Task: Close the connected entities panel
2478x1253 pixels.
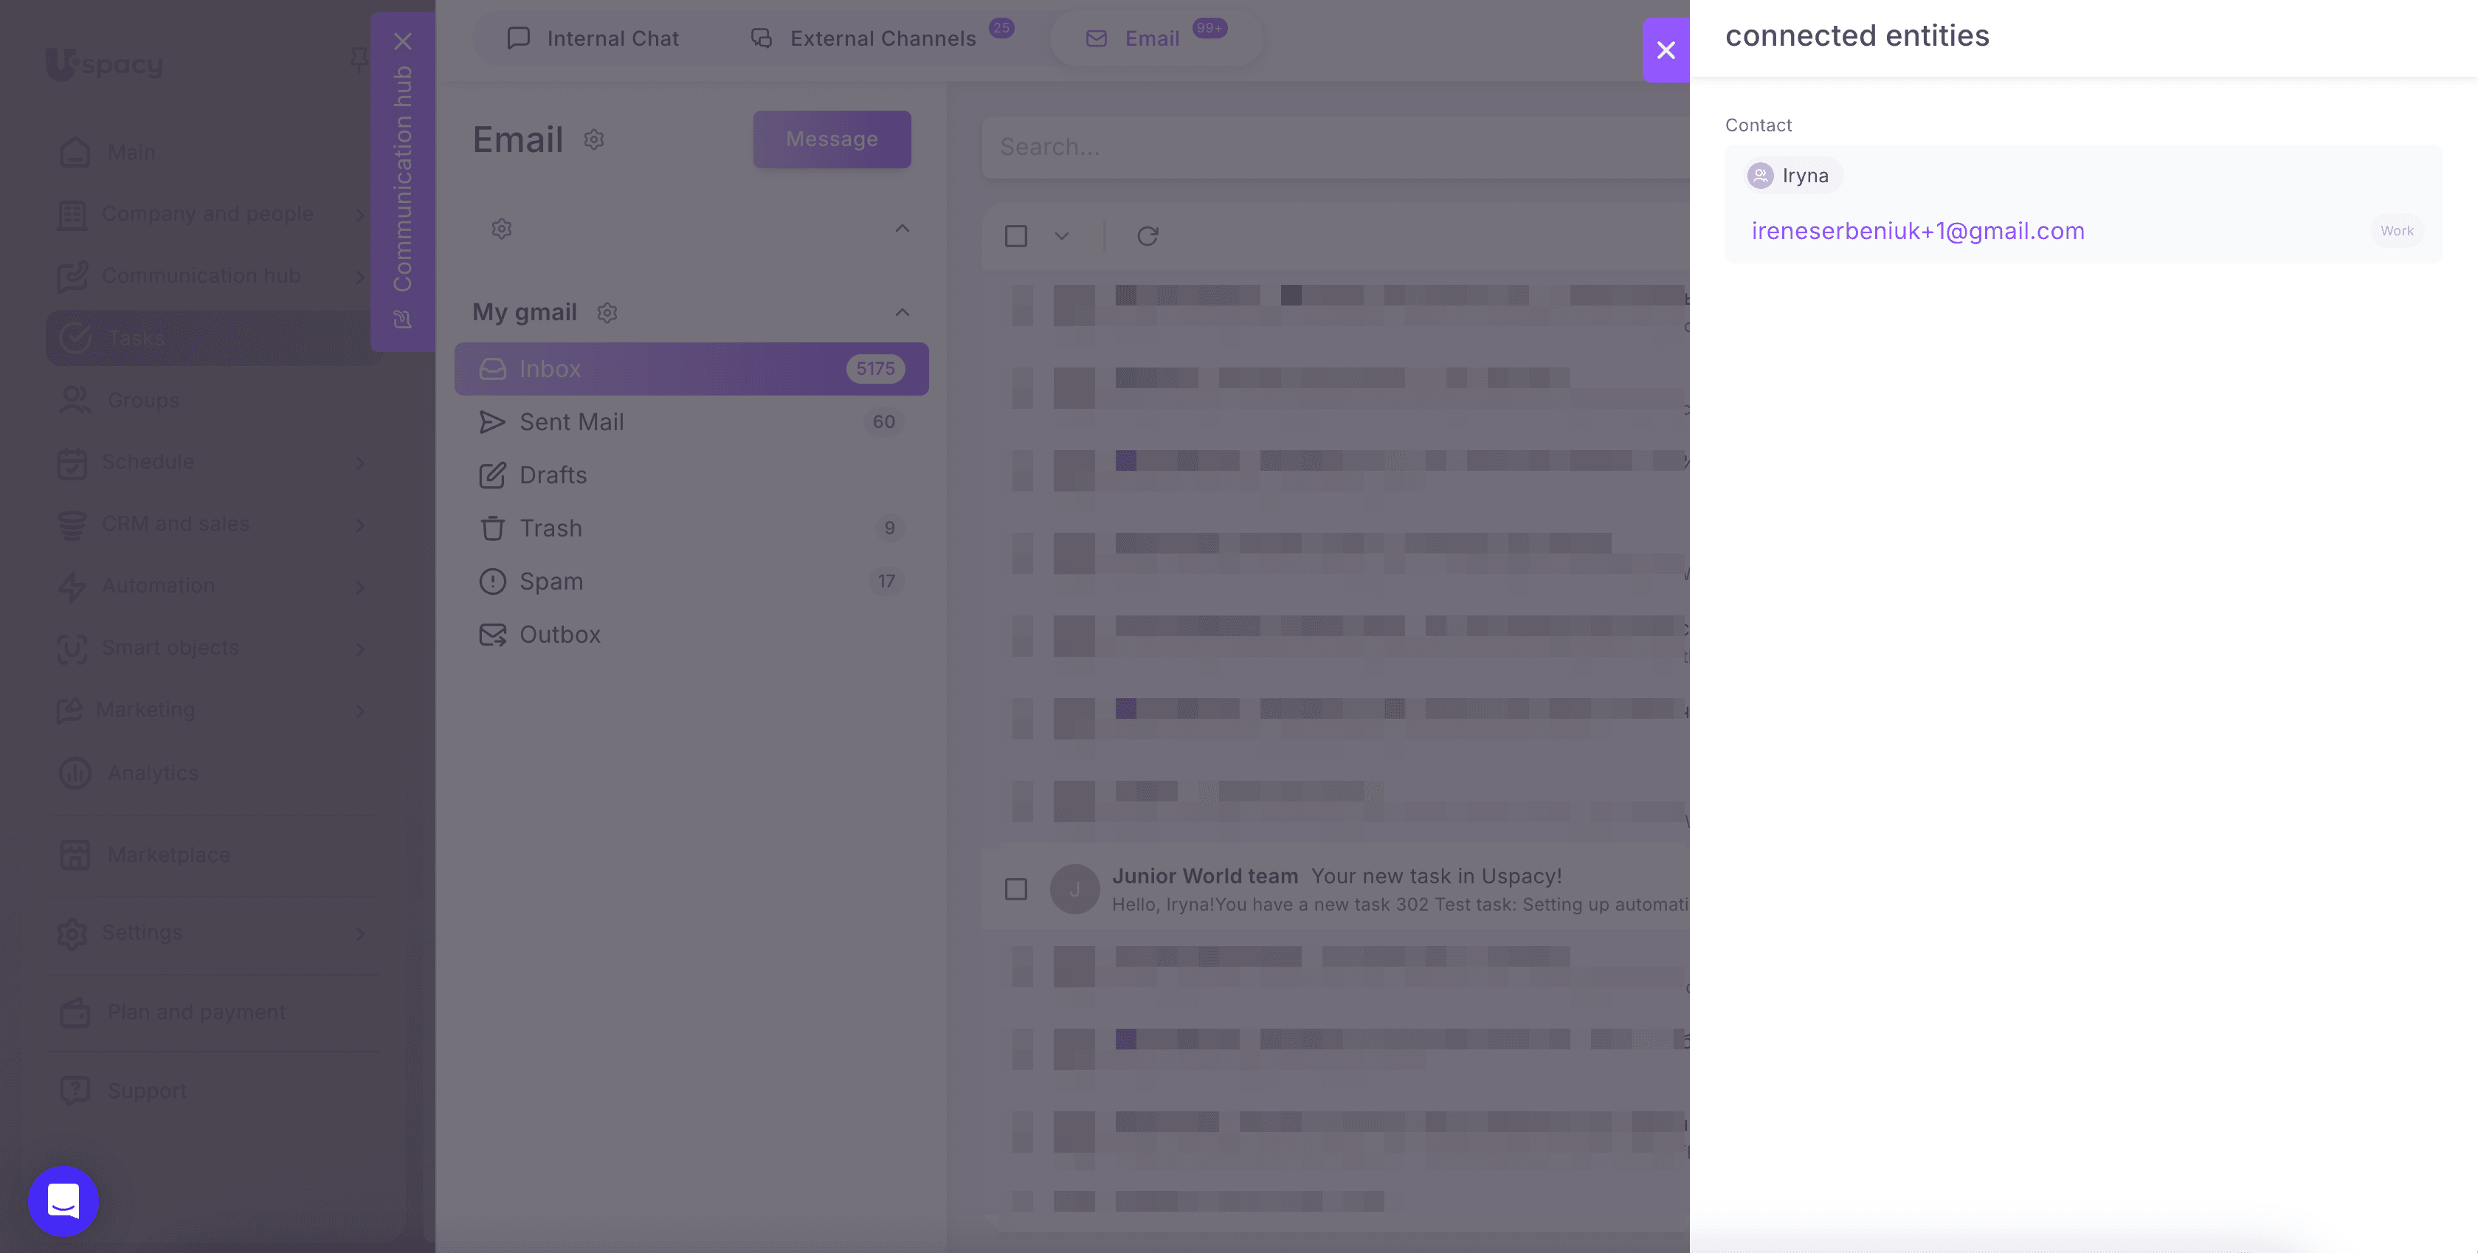Action: click(1665, 50)
